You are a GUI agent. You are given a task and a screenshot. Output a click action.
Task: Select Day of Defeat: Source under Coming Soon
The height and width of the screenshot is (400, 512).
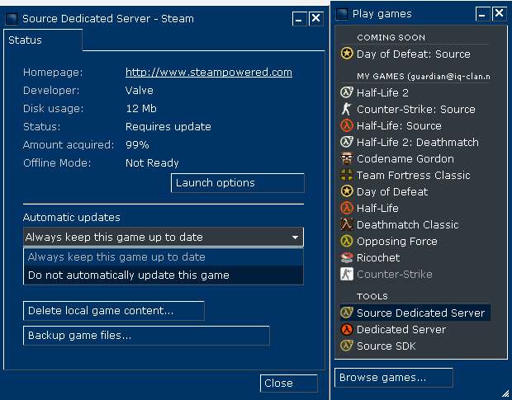click(415, 54)
